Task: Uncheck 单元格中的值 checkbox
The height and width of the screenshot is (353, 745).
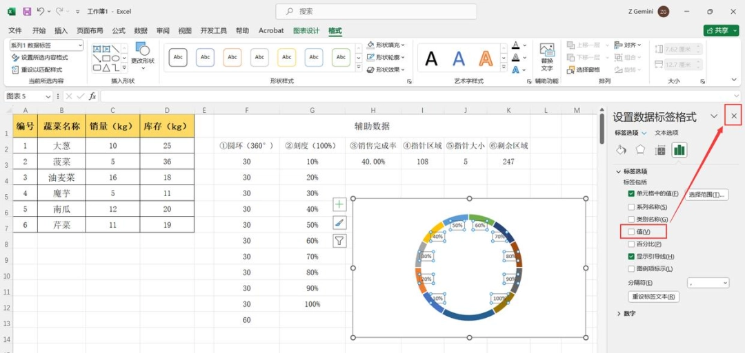Action: (631, 193)
